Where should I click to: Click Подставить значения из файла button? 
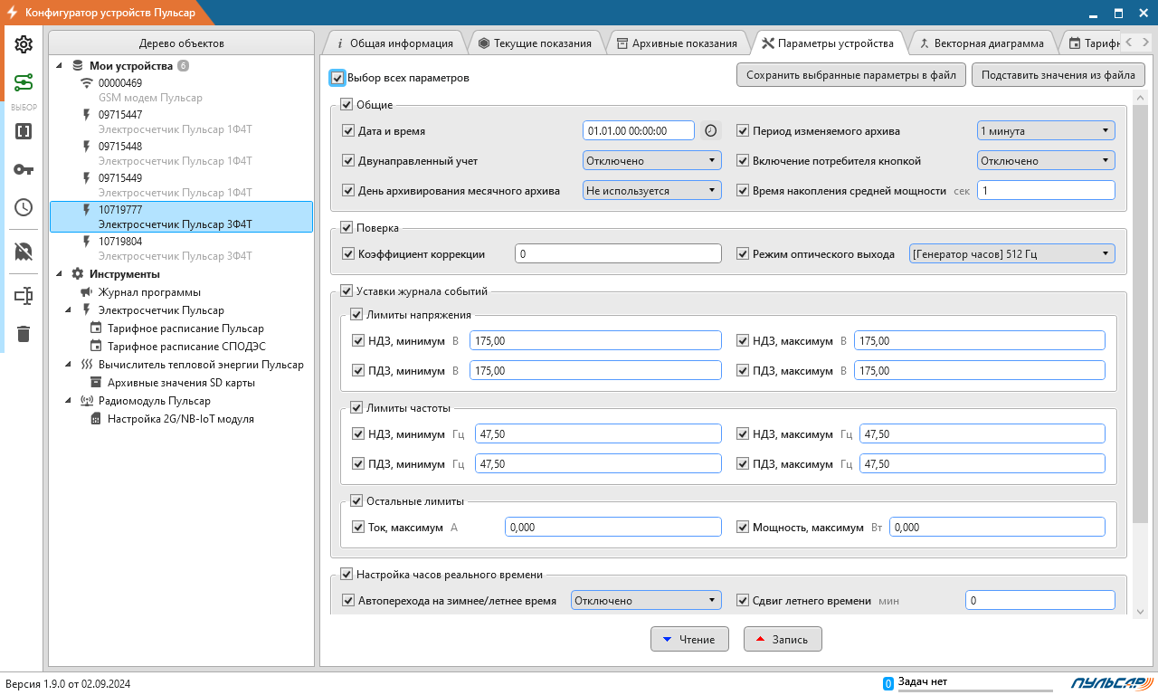coord(1058,75)
